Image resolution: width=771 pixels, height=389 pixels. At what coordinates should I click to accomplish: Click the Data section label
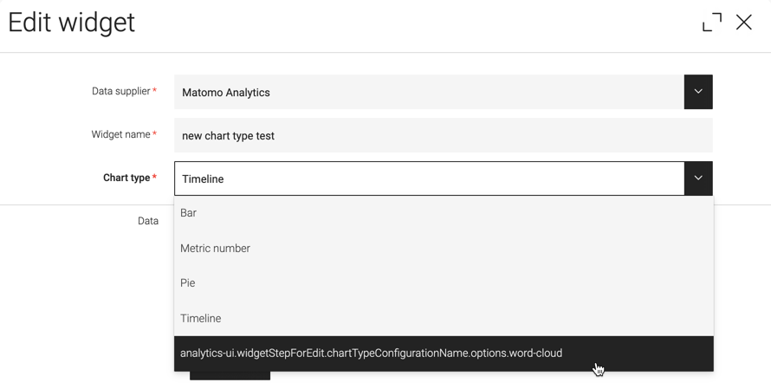pos(148,221)
